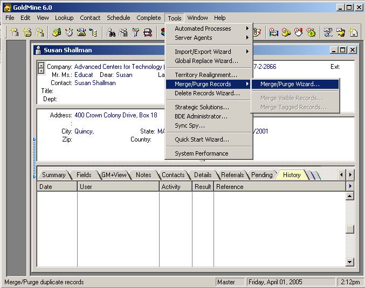Click the Date column header
This screenshot has height=288, width=365.
point(57,187)
